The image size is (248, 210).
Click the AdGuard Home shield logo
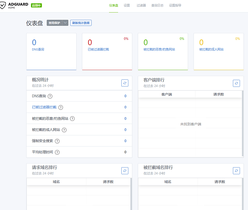pos(3,5)
